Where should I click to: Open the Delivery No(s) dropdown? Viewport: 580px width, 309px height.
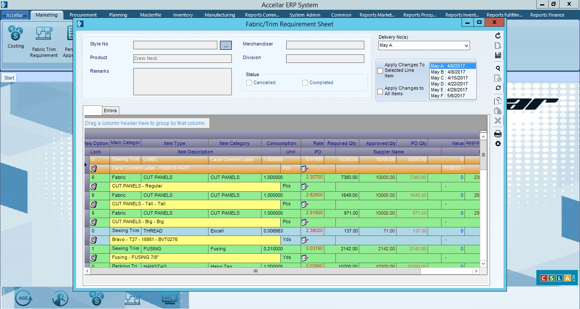pyautogui.click(x=466, y=45)
